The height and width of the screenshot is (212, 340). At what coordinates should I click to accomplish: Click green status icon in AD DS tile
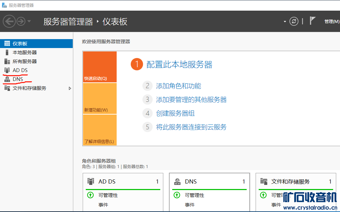(91, 195)
